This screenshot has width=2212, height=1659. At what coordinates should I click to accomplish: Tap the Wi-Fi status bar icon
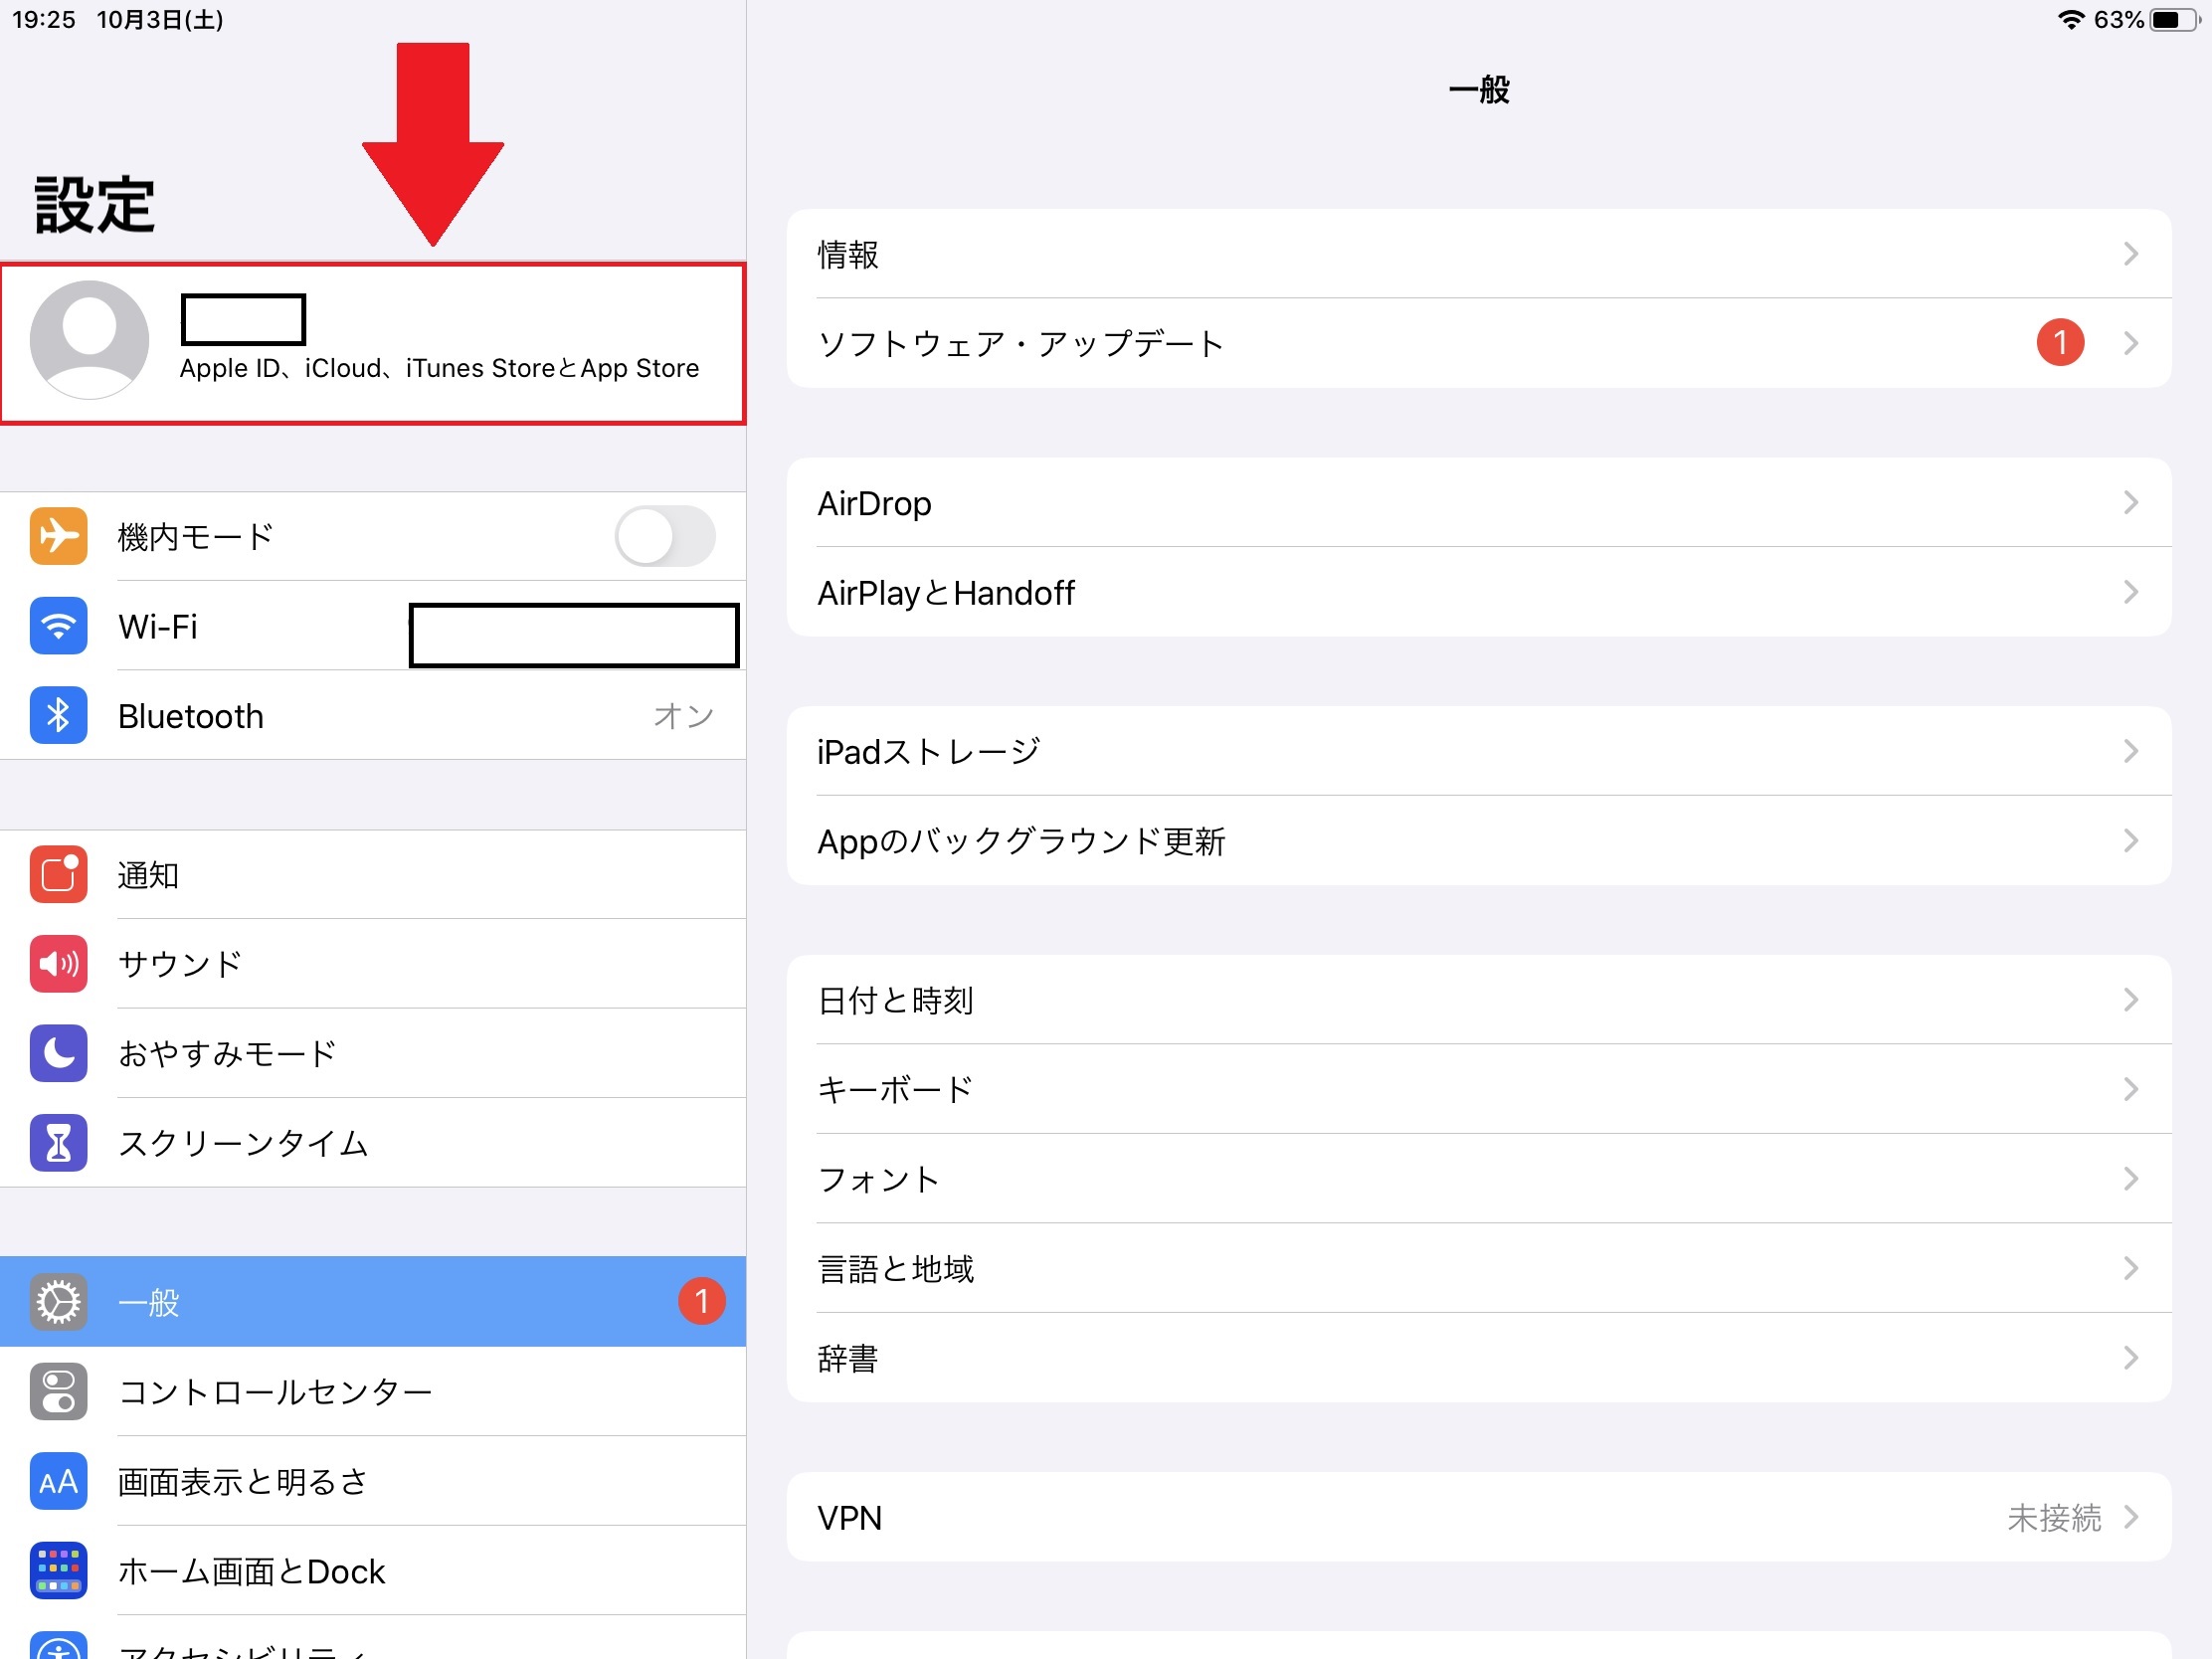[x=2070, y=19]
